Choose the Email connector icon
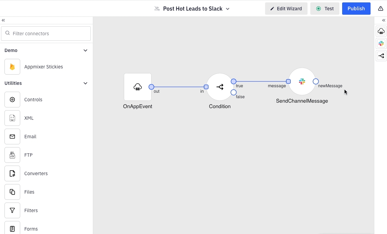The width and height of the screenshot is (387, 234). click(x=12, y=136)
